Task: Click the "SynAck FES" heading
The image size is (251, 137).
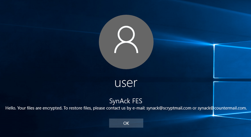Action: click(126, 101)
